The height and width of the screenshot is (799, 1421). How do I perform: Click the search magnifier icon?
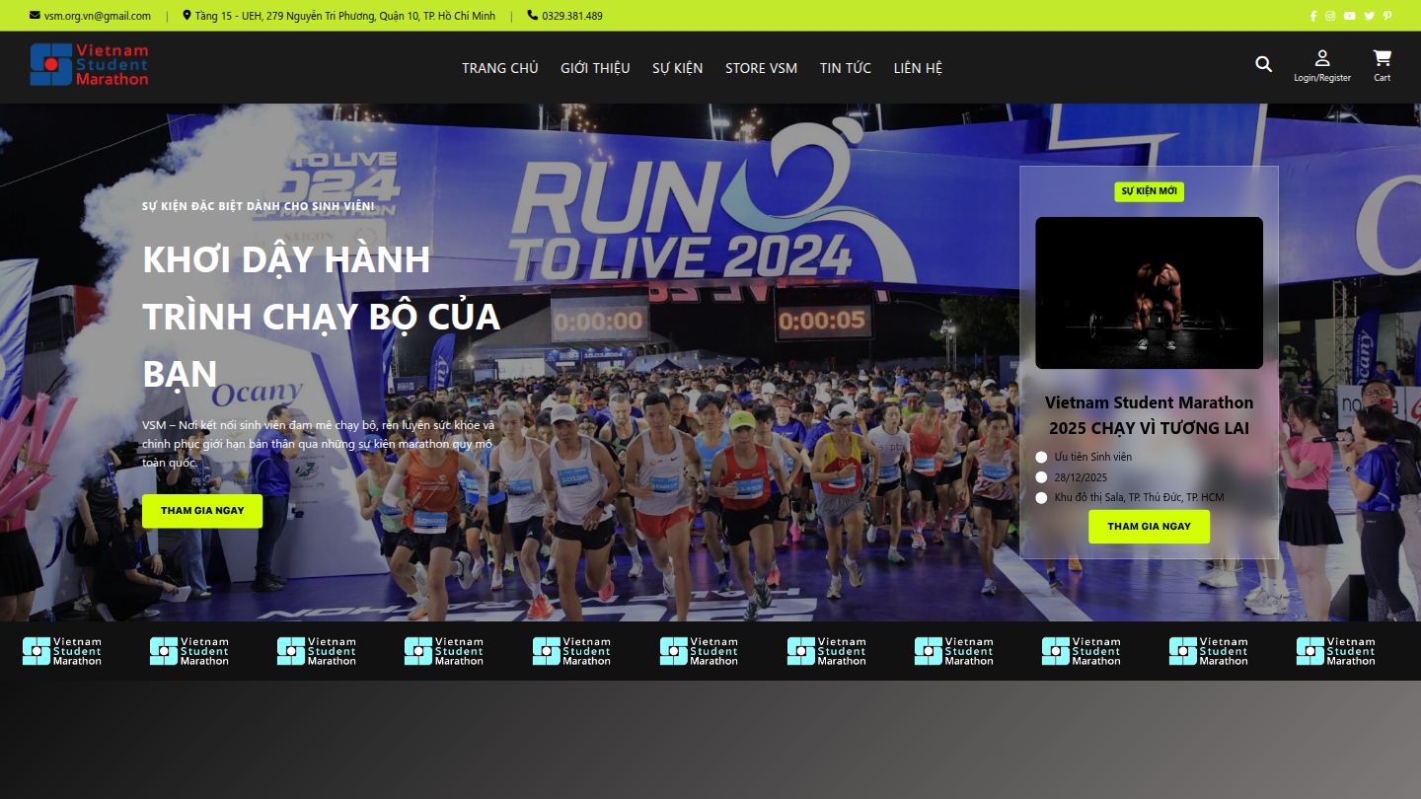[x=1263, y=64]
